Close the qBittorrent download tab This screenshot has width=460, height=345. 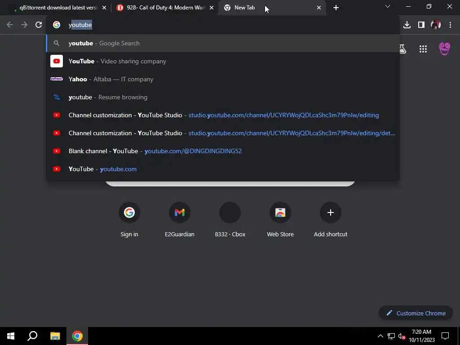point(104,8)
